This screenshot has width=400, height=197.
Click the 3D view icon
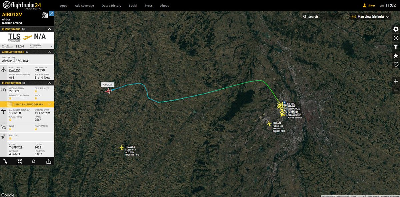(x=44, y=15)
